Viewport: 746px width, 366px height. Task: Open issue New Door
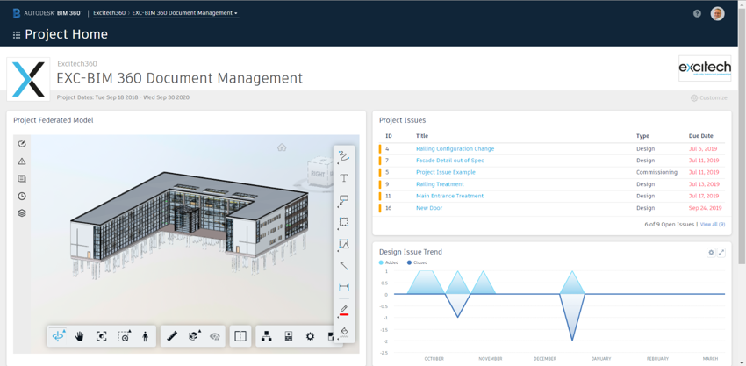(428, 208)
